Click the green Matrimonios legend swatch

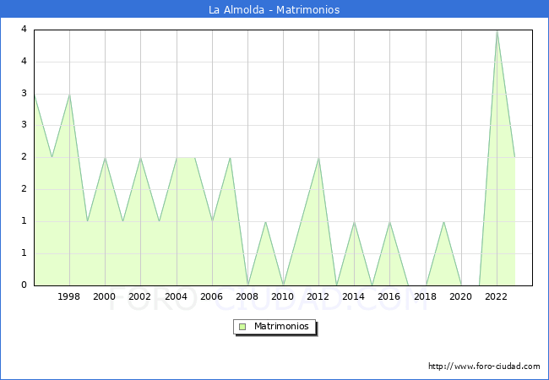tap(242, 327)
